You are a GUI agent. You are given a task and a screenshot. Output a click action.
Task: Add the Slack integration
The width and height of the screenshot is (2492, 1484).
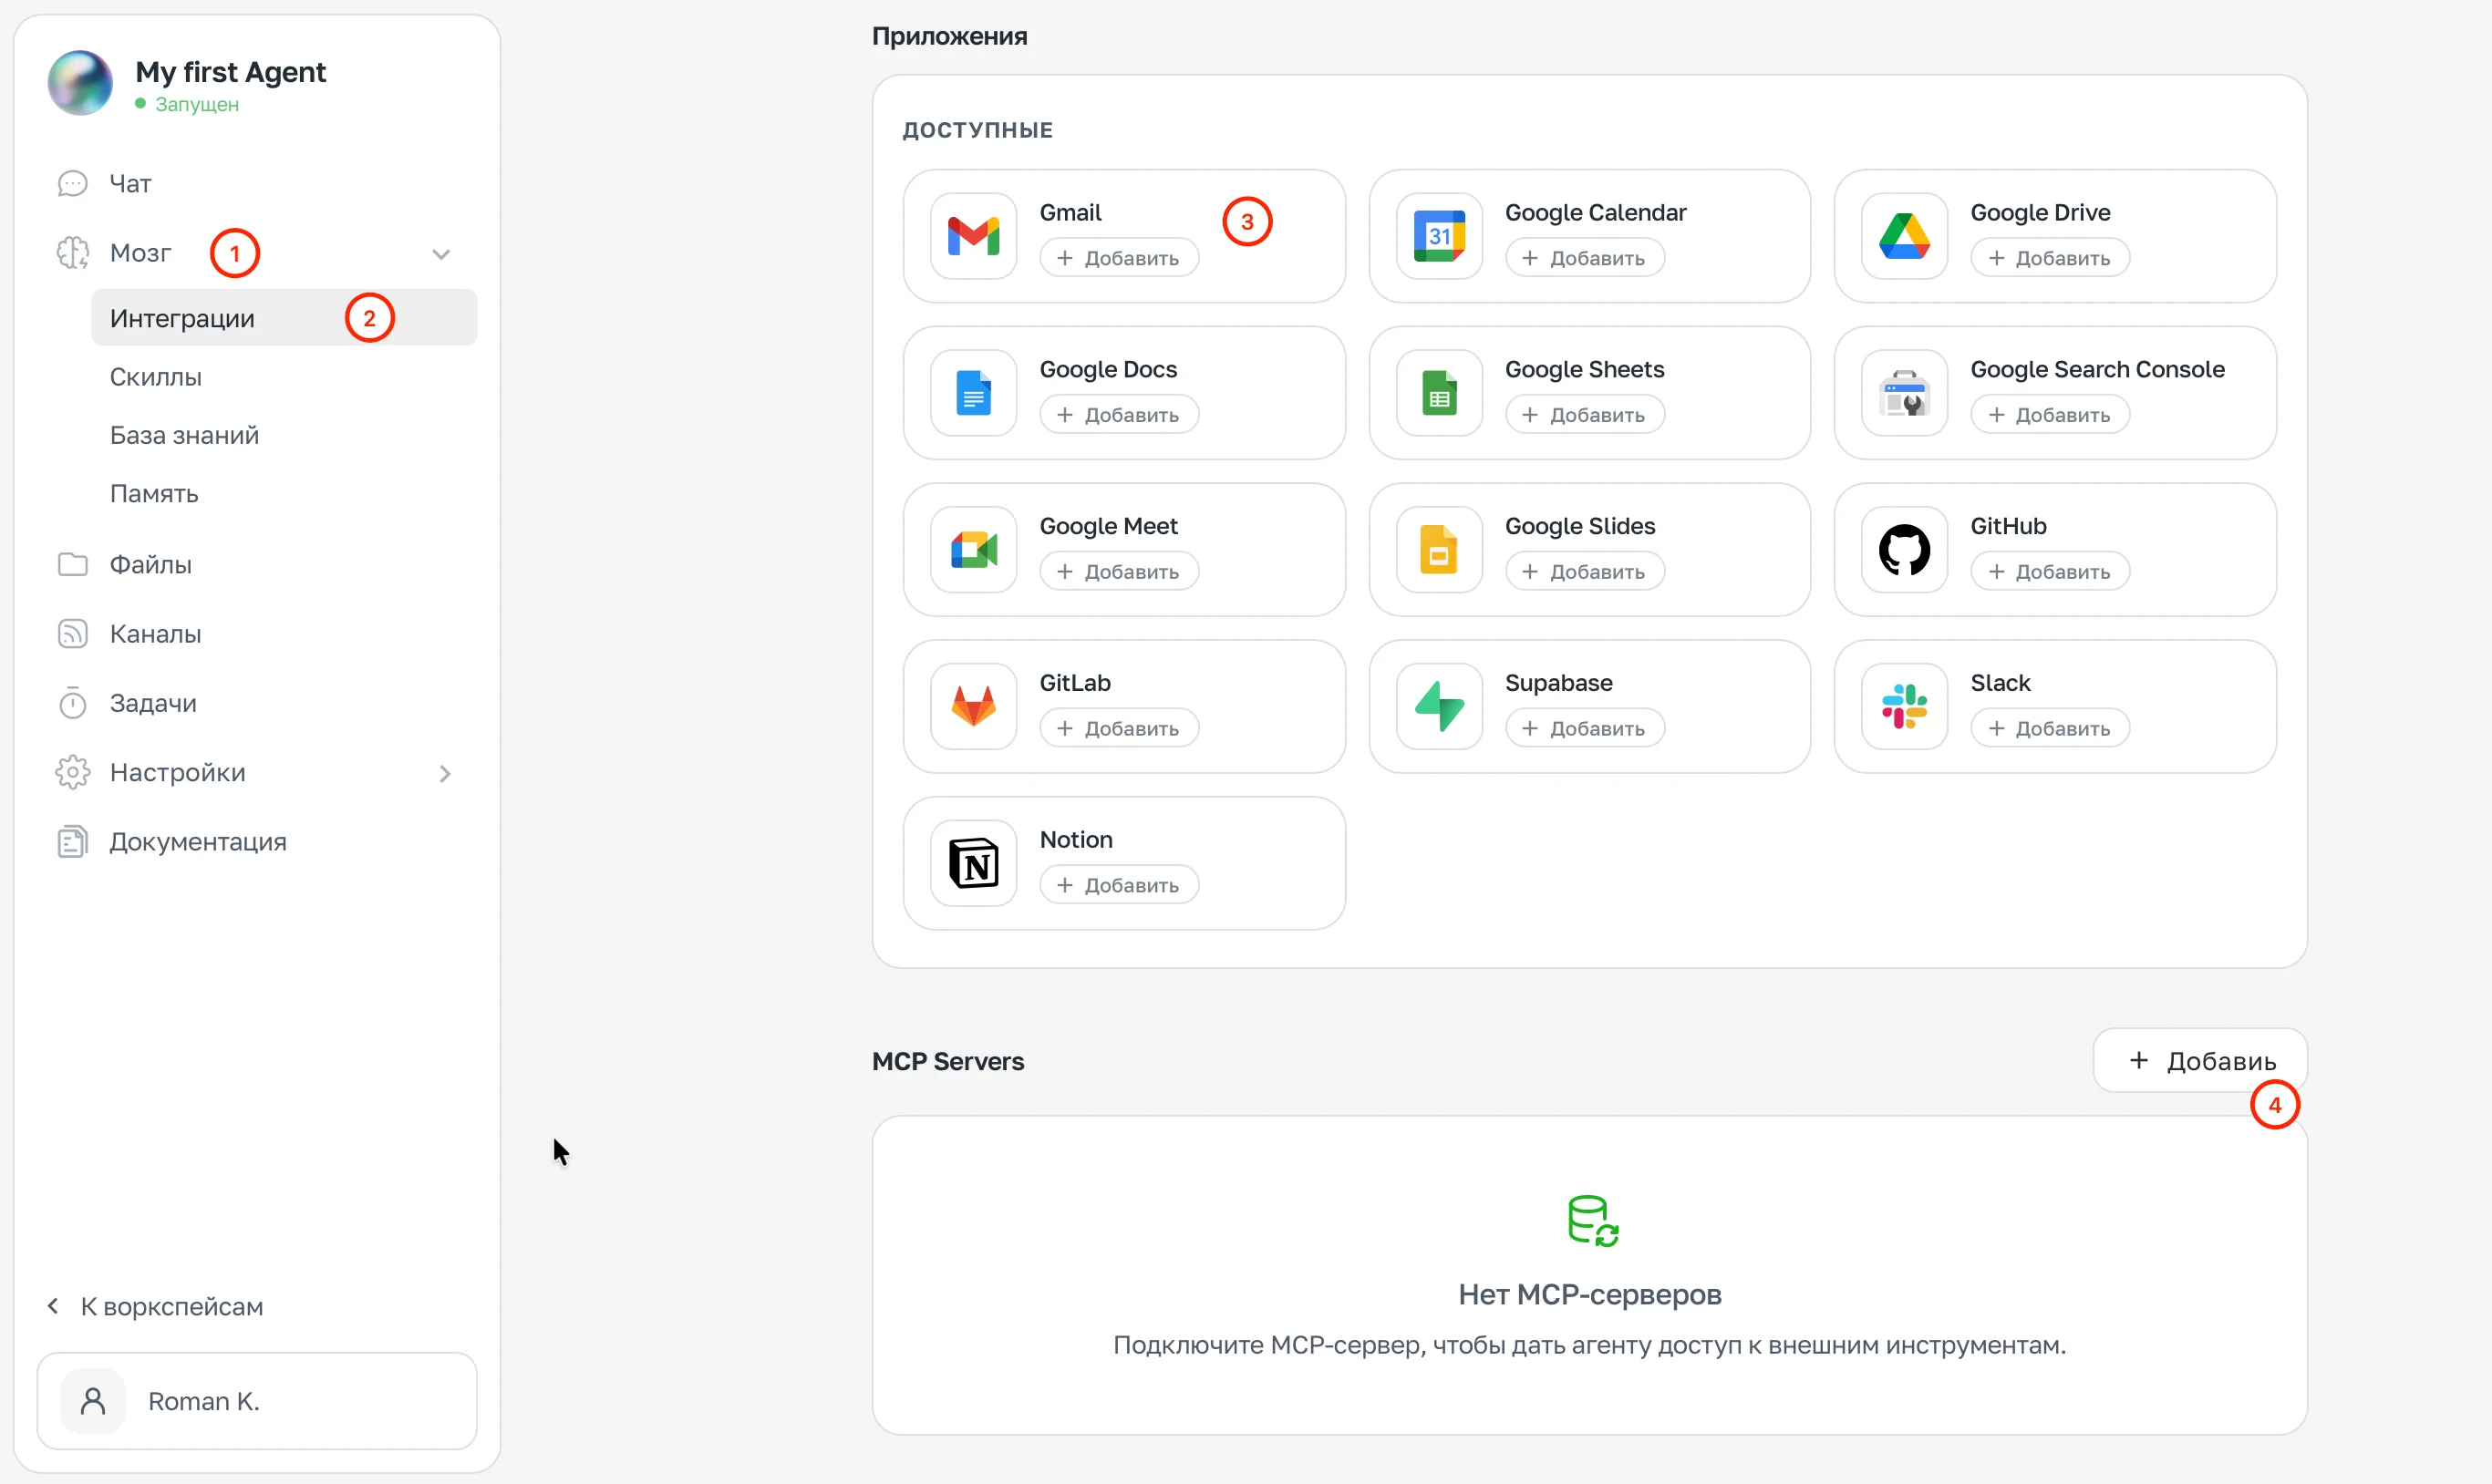pyautogui.click(x=2050, y=728)
